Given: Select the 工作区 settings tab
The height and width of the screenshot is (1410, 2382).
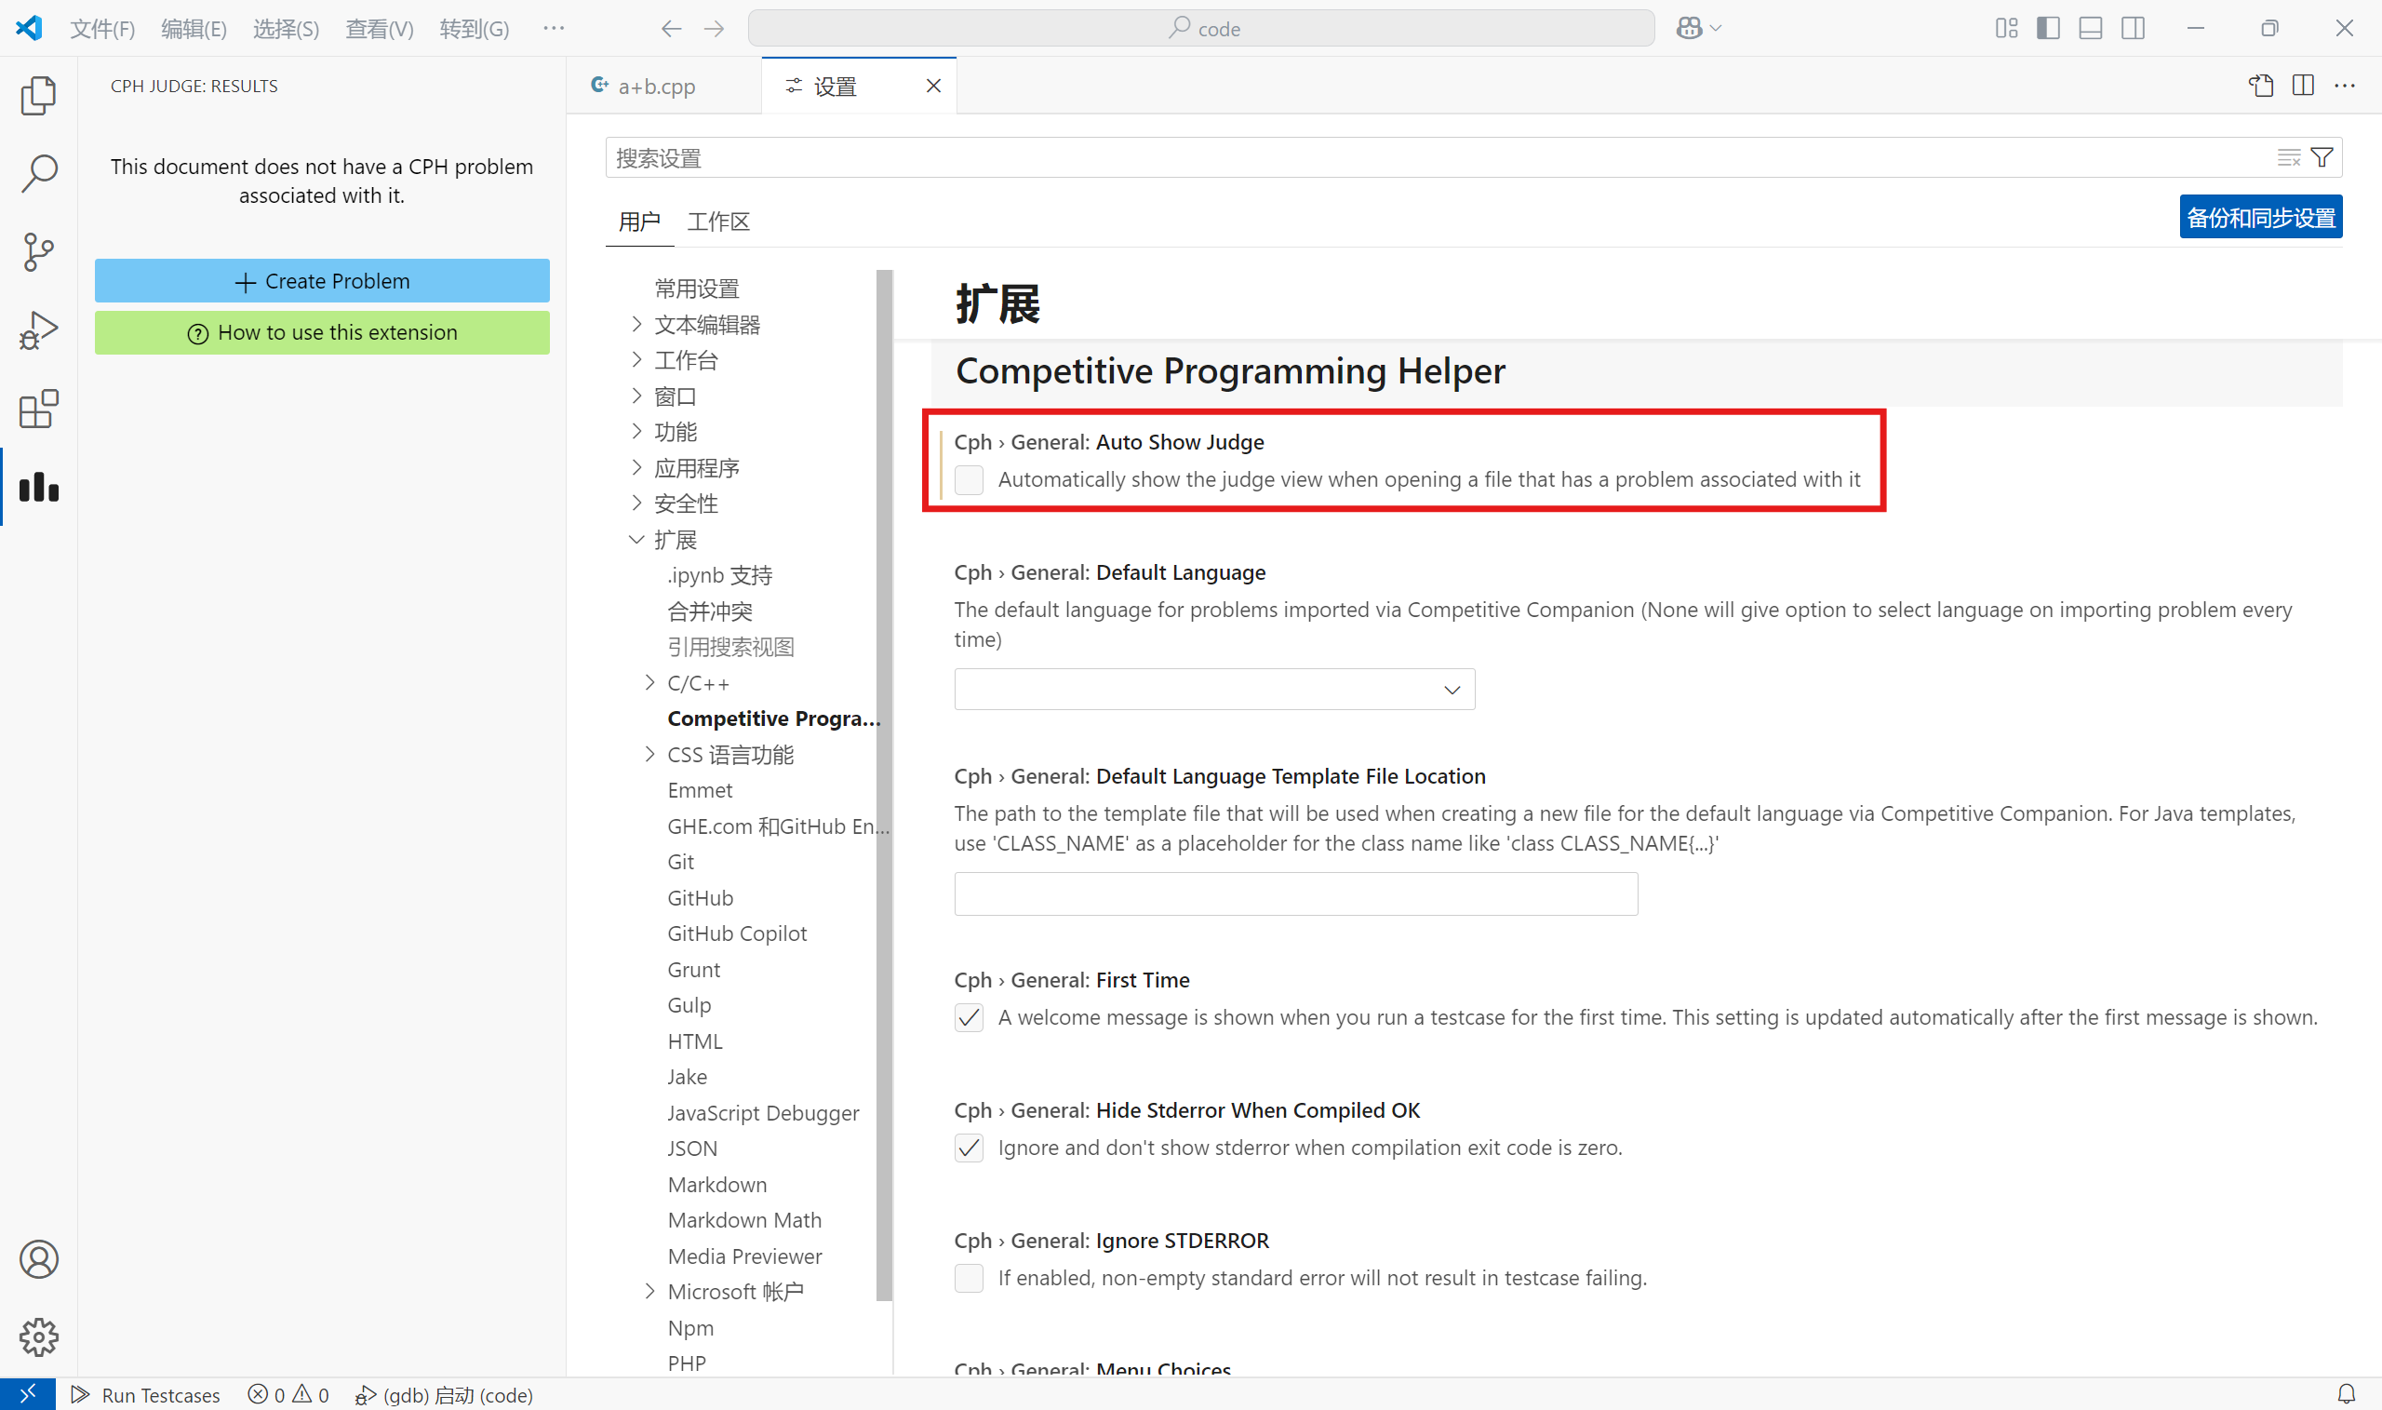Looking at the screenshot, I should pos(718,222).
